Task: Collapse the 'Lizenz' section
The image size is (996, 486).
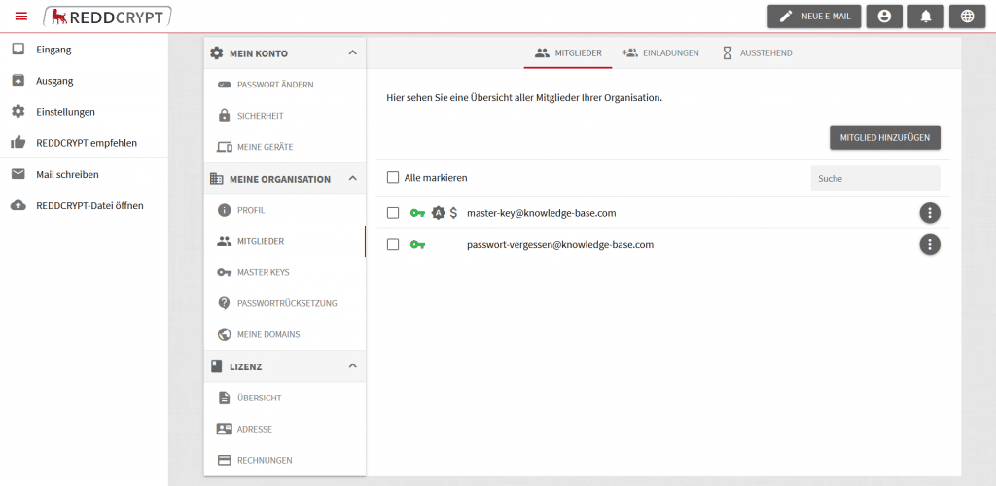Action: coord(352,365)
